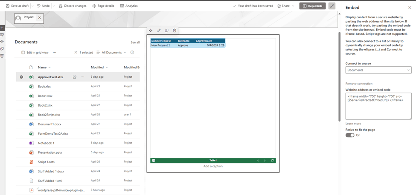The image size is (416, 195).
Task: Click the previous sheet arrow in embedded viewer
Action: pos(257,161)
